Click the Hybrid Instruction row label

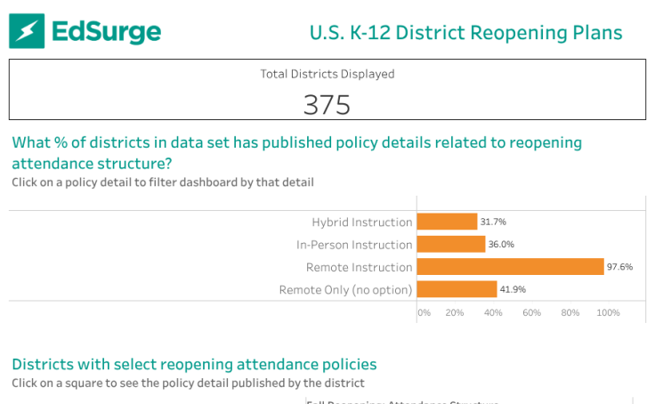click(x=361, y=222)
